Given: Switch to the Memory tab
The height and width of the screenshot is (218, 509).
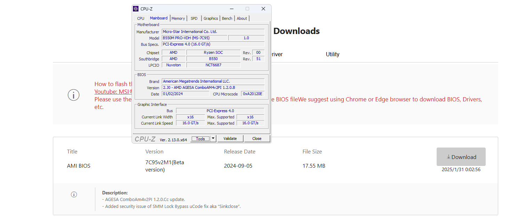Looking at the screenshot, I should tap(178, 18).
